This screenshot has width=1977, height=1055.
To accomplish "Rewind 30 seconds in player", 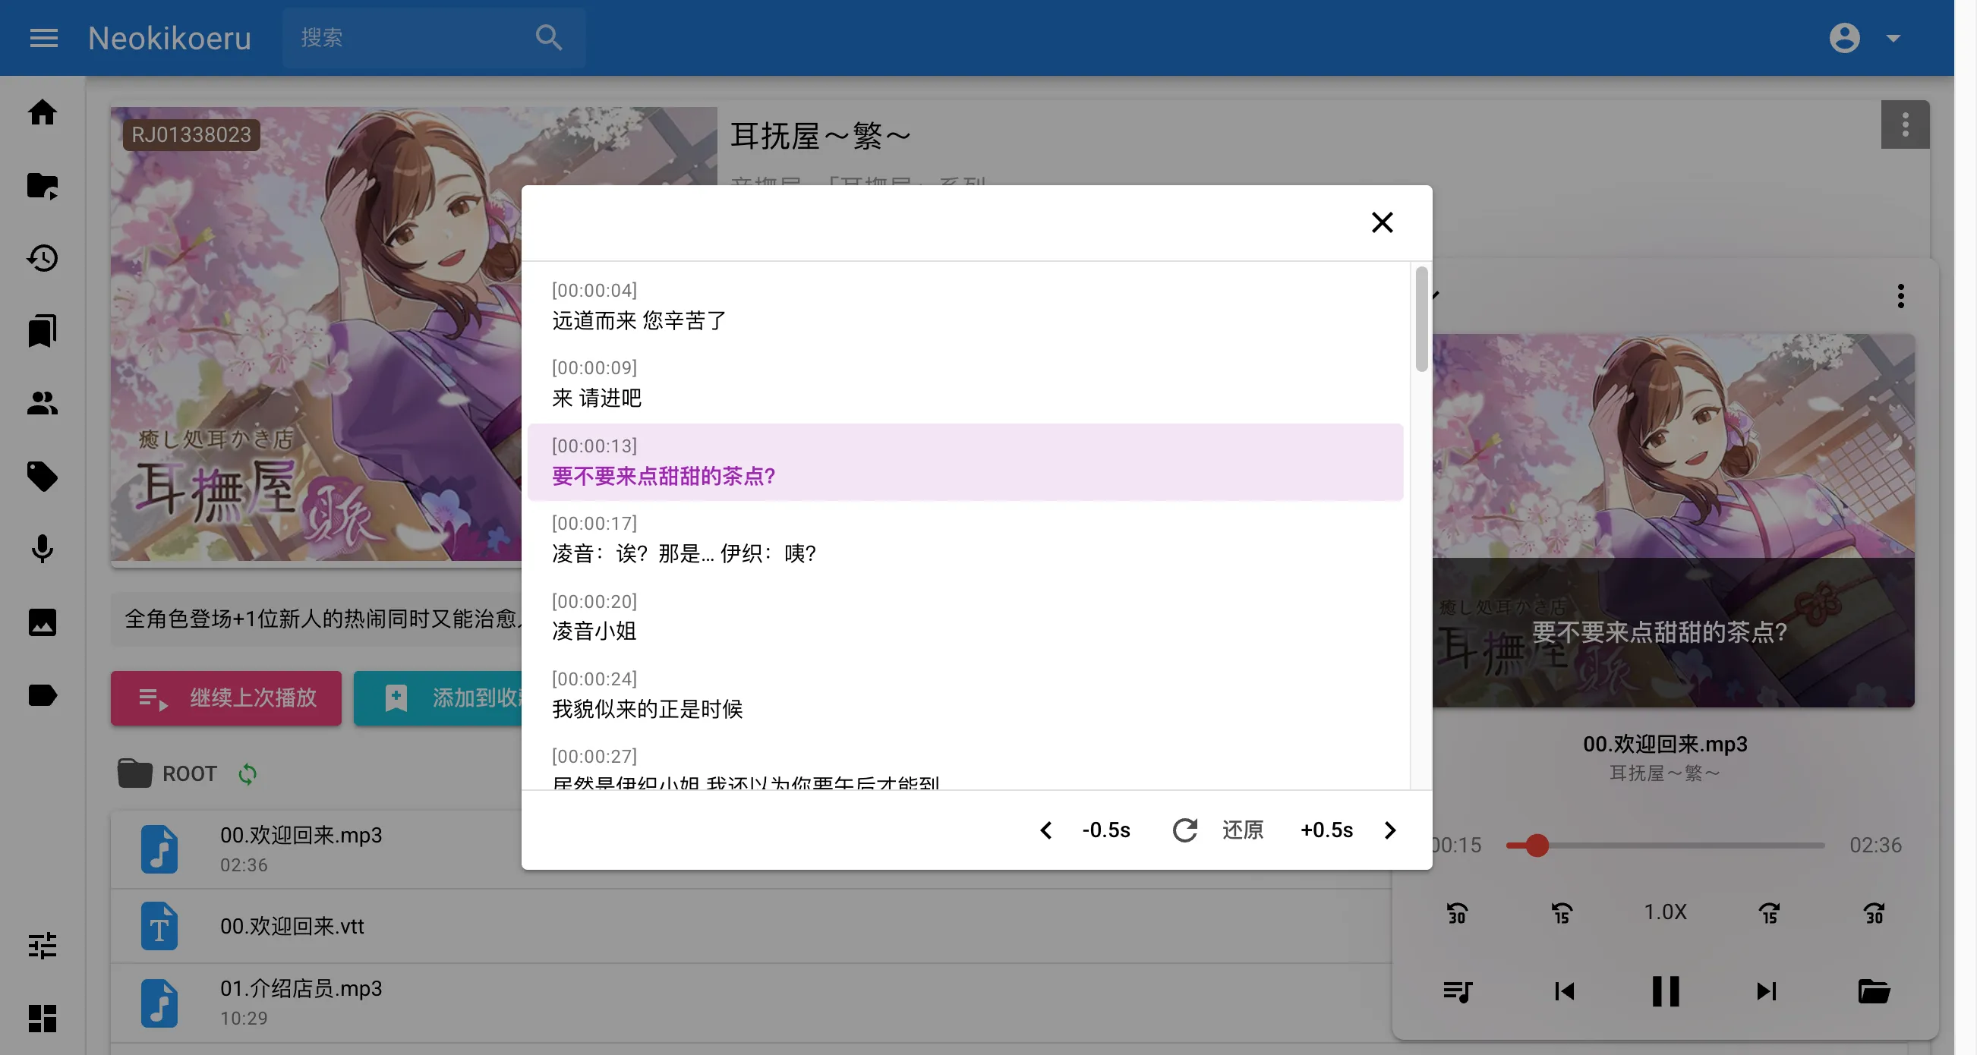I will point(1457,912).
